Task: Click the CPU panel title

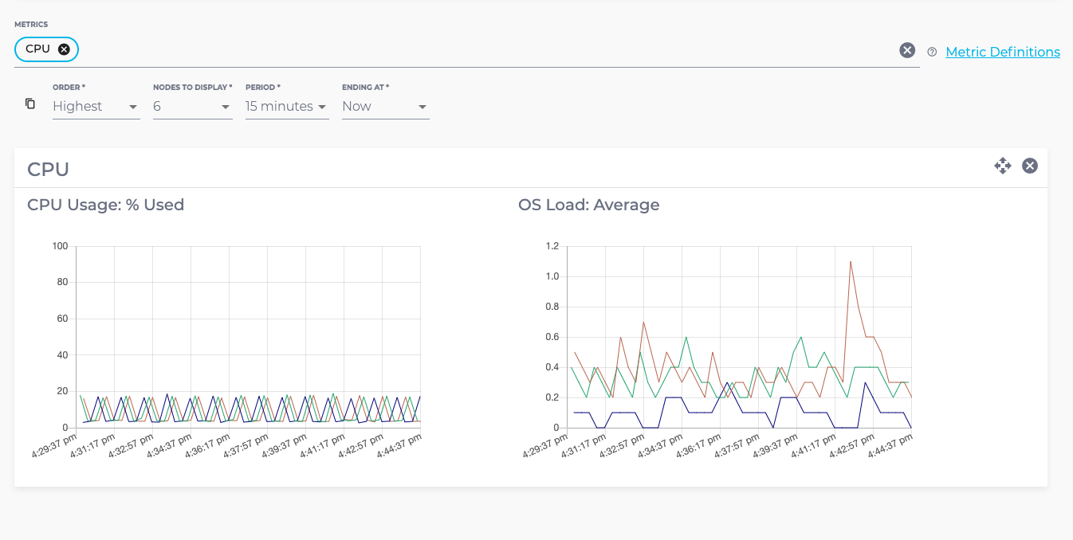Action: 47,169
